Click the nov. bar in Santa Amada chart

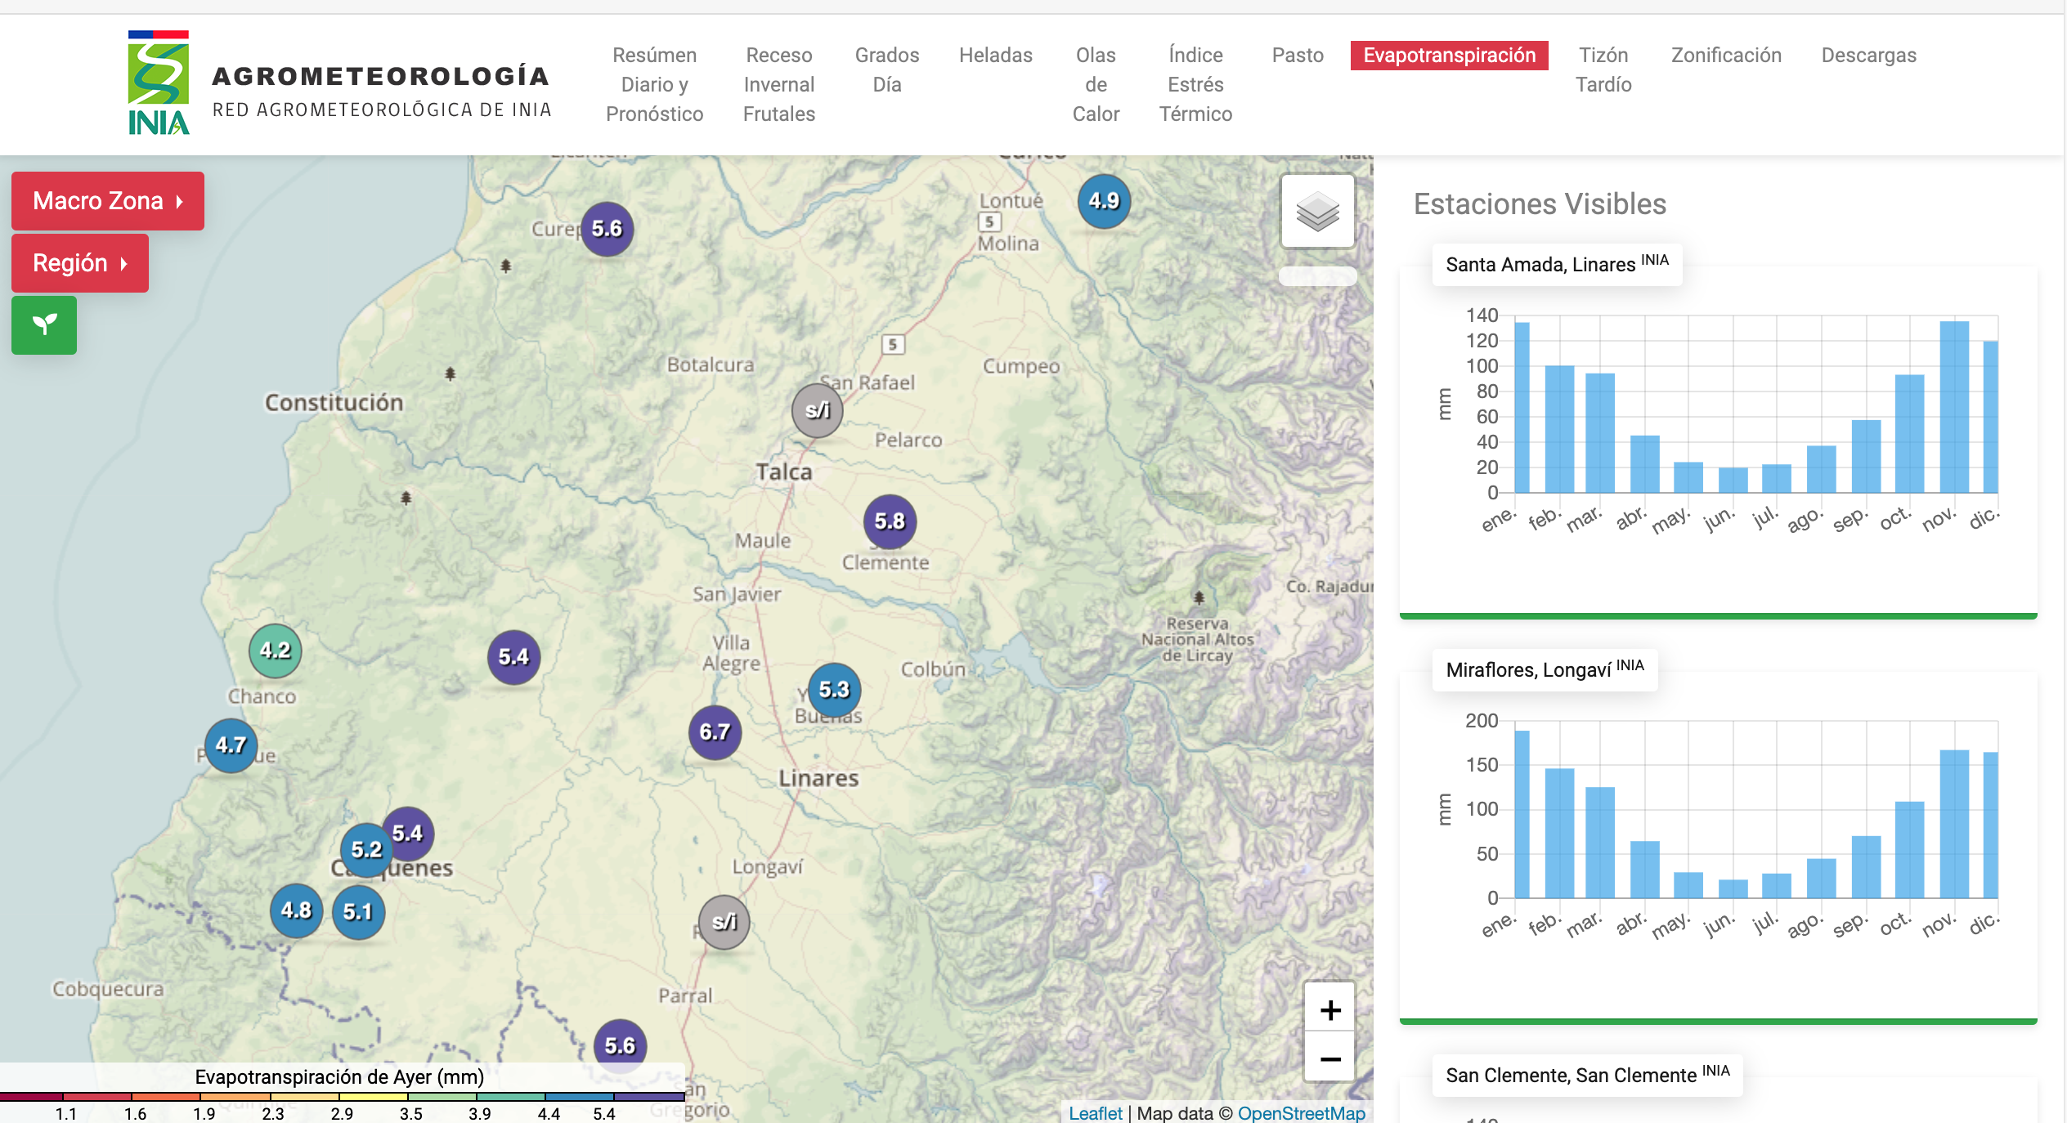pos(1954,407)
